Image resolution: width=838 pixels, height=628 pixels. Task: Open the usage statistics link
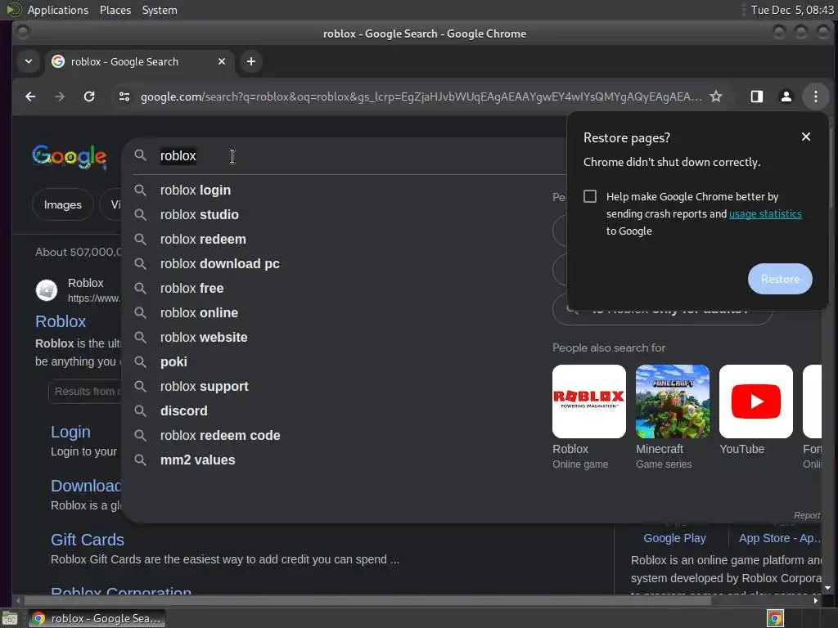[x=765, y=213]
